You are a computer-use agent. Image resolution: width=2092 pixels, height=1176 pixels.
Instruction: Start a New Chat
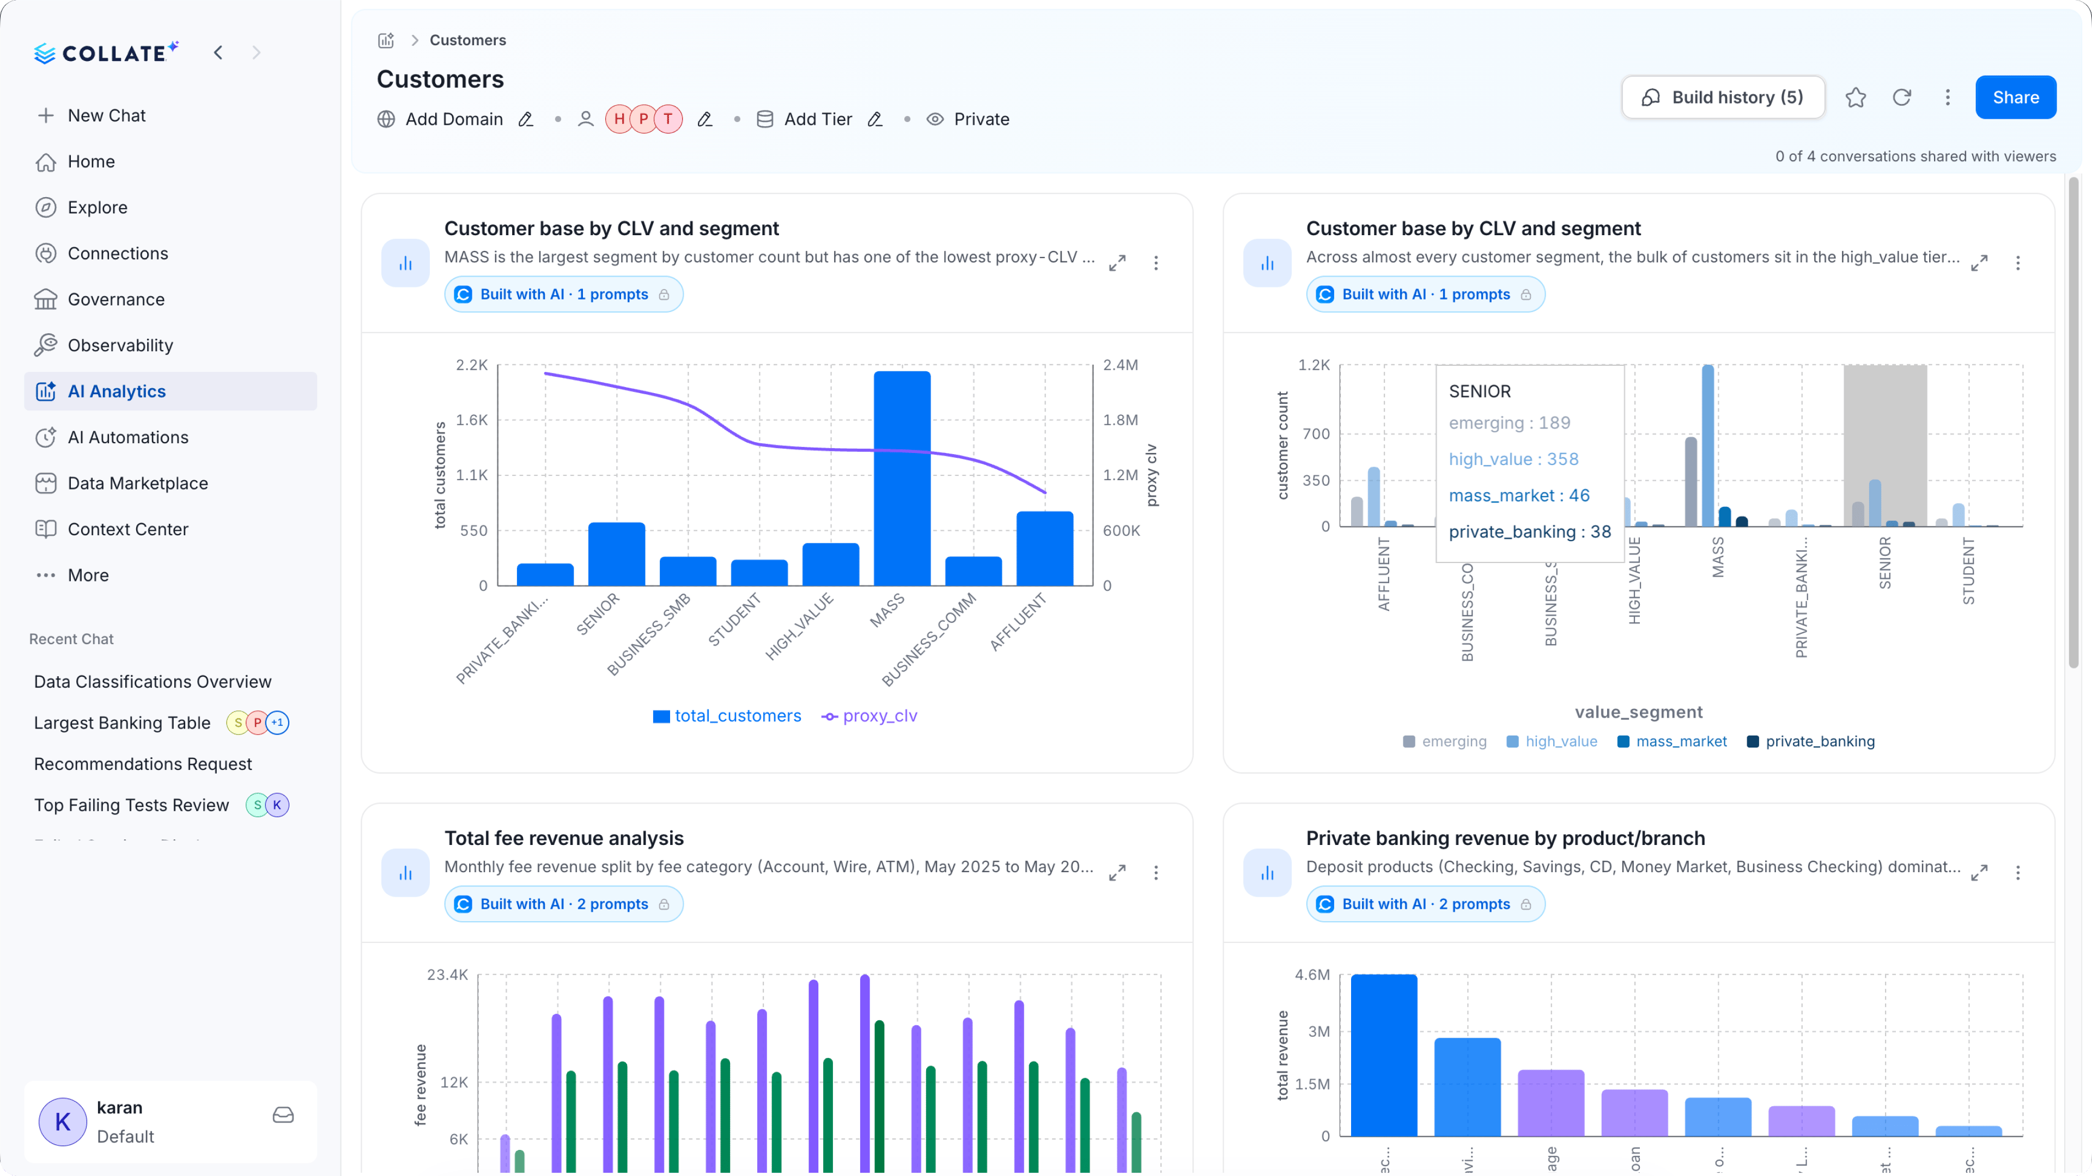171,115
